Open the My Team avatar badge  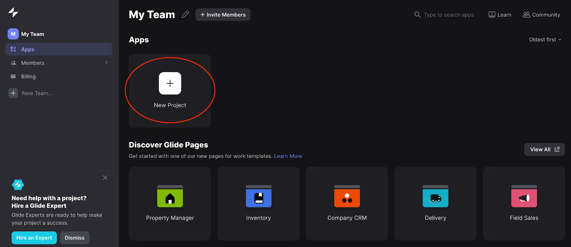point(13,34)
